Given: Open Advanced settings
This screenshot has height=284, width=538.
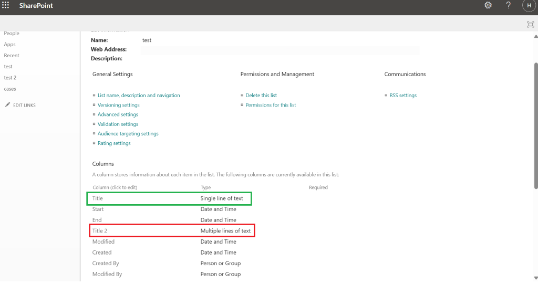Looking at the screenshot, I should pos(118,114).
